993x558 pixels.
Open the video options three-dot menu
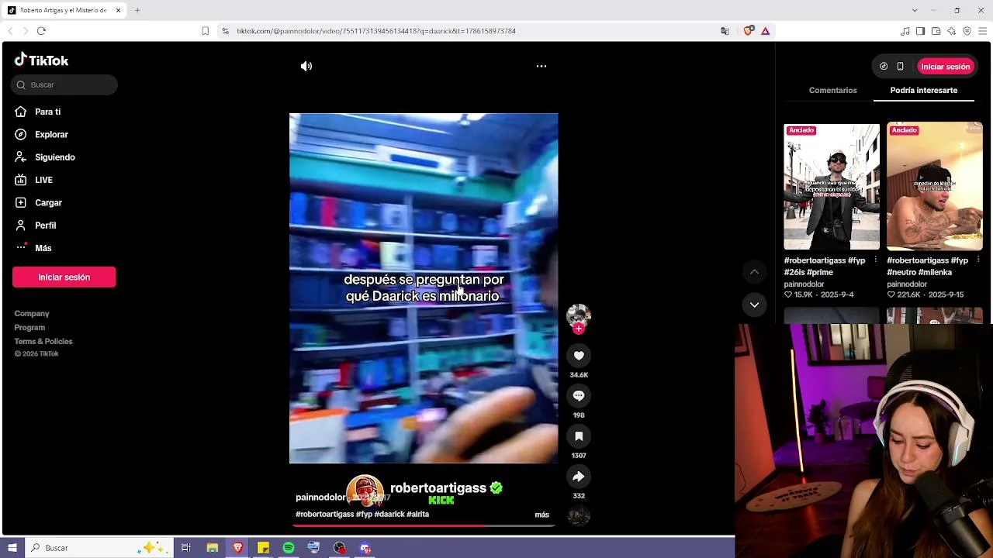pyautogui.click(x=541, y=67)
